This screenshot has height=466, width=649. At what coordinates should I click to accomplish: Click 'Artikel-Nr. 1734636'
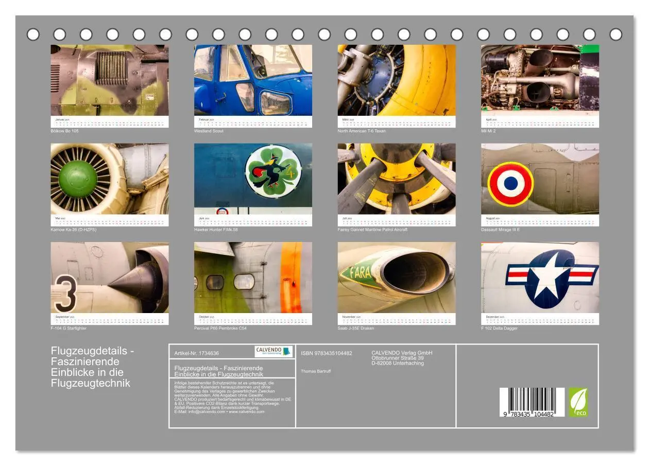tap(197, 353)
